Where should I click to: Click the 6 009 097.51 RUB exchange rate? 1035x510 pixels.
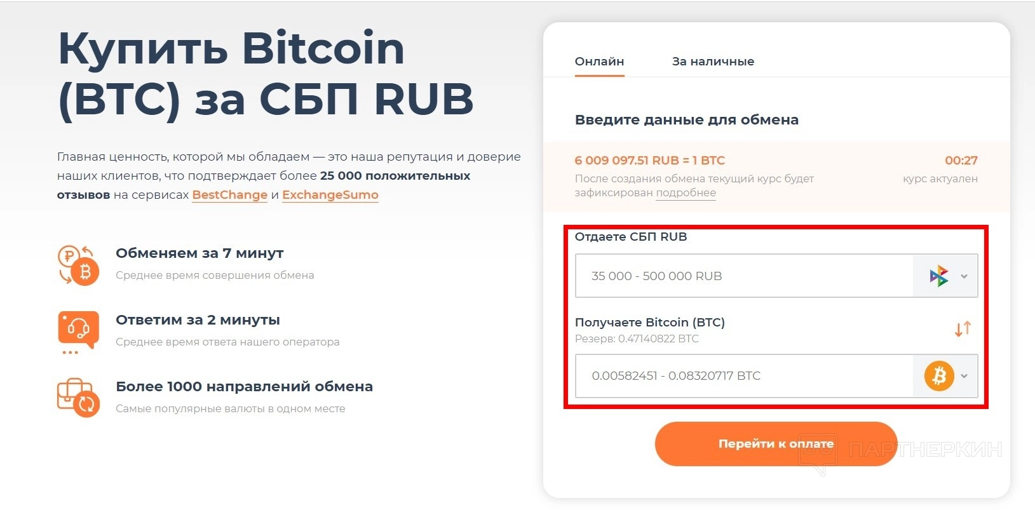coord(649,161)
